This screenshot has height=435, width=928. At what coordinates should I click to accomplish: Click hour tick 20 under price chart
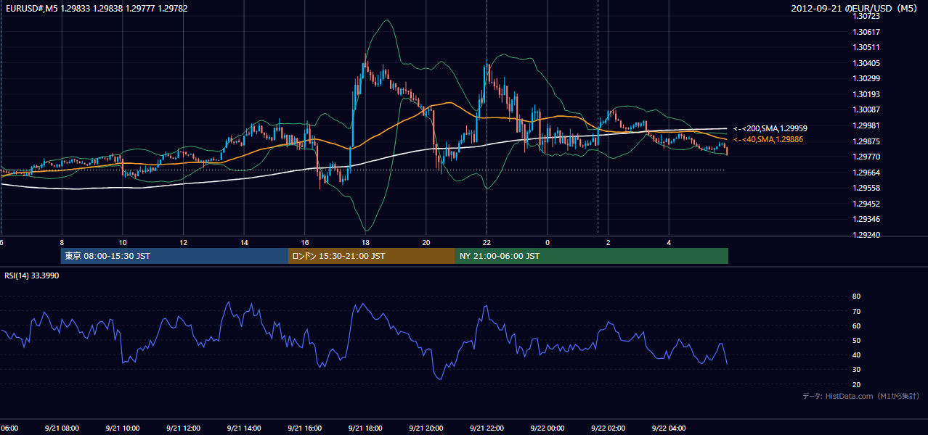[426, 243]
